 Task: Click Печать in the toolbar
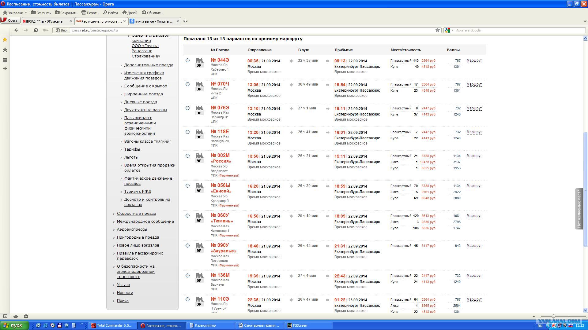pyautogui.click(x=90, y=13)
